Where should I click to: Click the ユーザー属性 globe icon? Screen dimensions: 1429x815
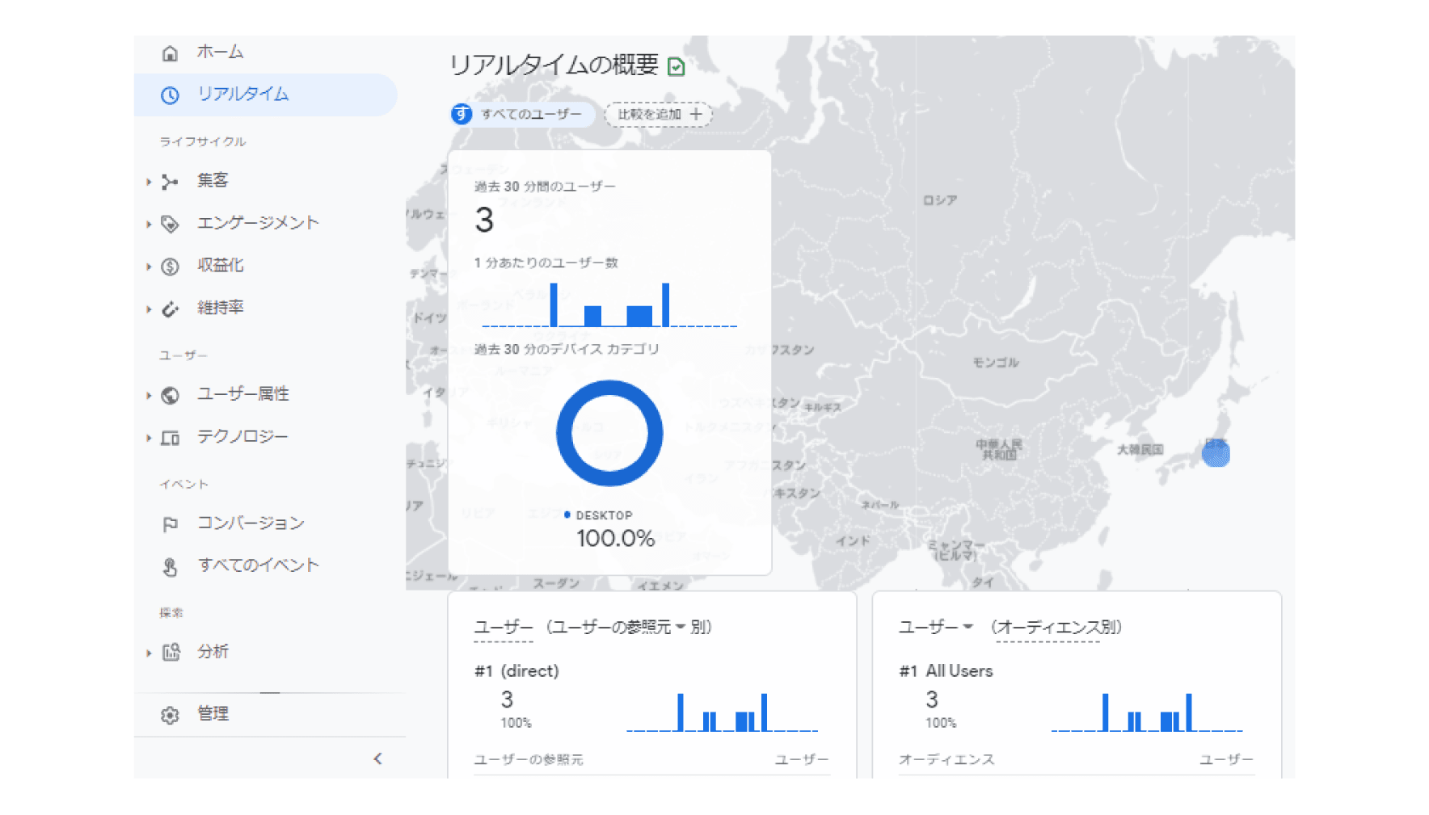pos(170,395)
